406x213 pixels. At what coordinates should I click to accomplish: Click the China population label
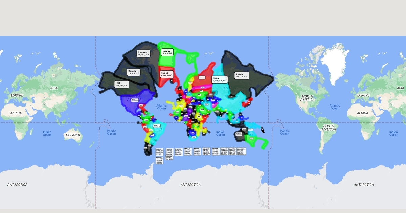coord(220,79)
